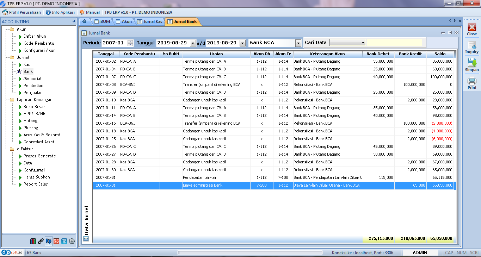Screen dimensions: 481x257
Task: Open the start Tanggal date picker dropdown
Action: coord(193,43)
